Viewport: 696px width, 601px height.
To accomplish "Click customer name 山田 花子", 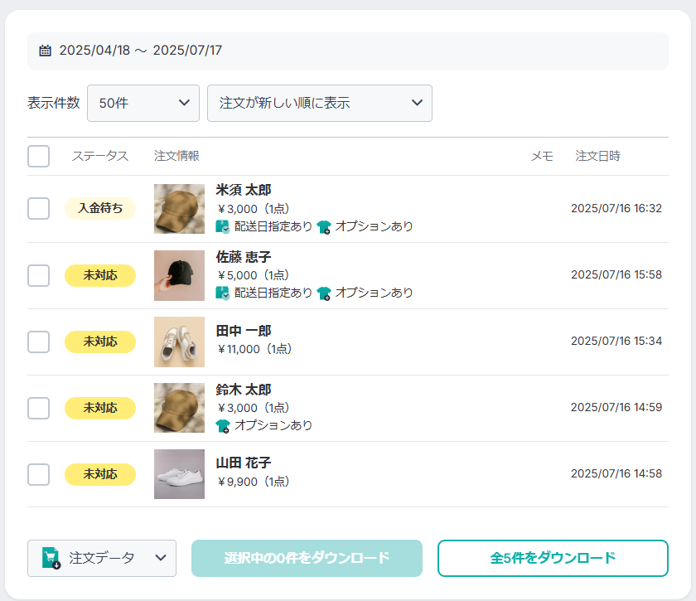I will 244,463.
